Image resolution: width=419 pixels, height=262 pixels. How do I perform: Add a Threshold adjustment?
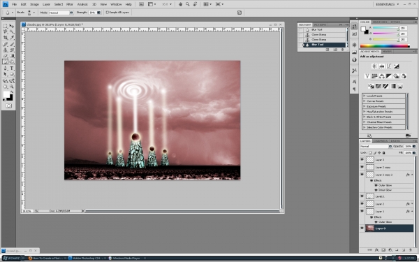385,86
